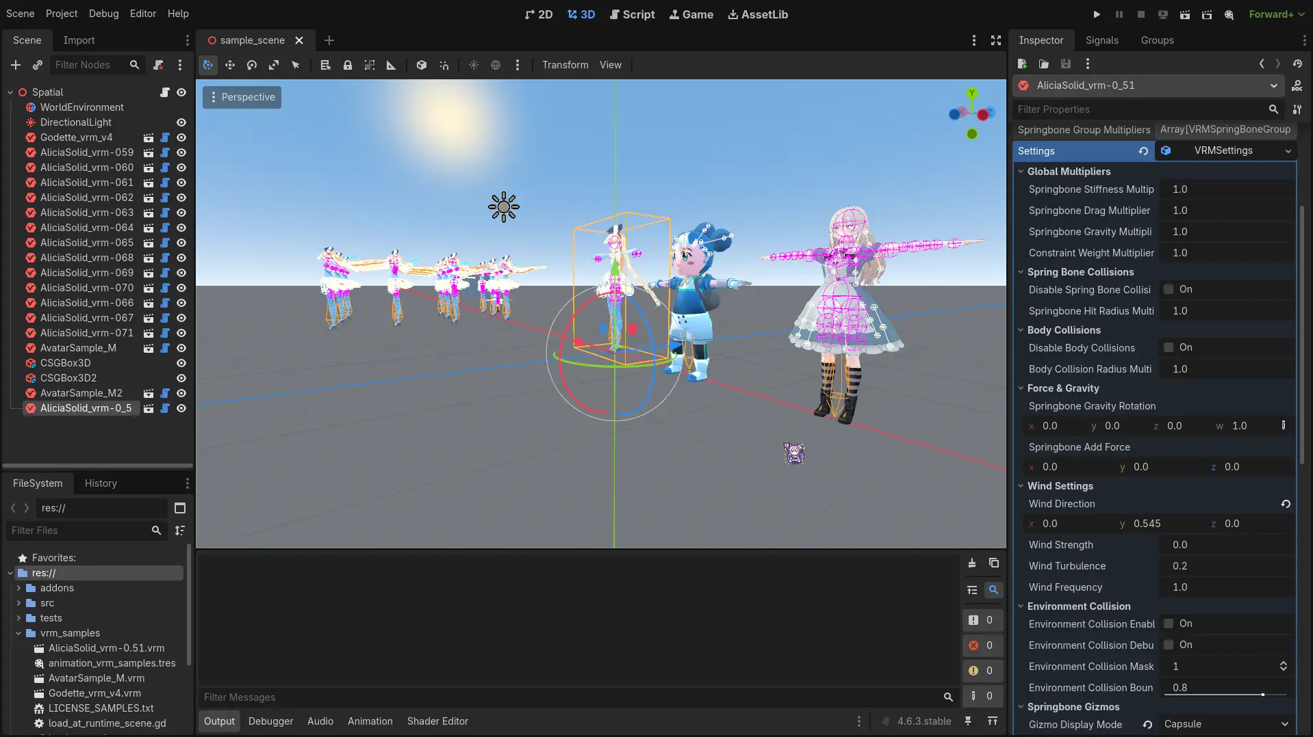Switch to the AssetLib workspace
This screenshot has width=1313, height=737.
[x=758, y=14]
